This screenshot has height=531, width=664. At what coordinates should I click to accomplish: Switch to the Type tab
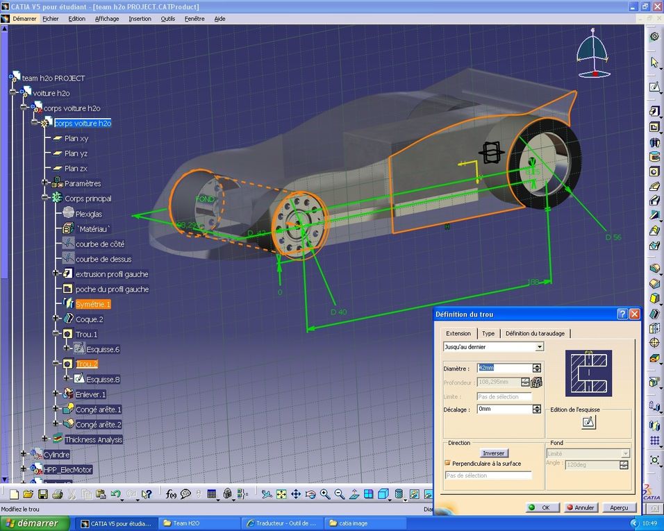tap(488, 333)
